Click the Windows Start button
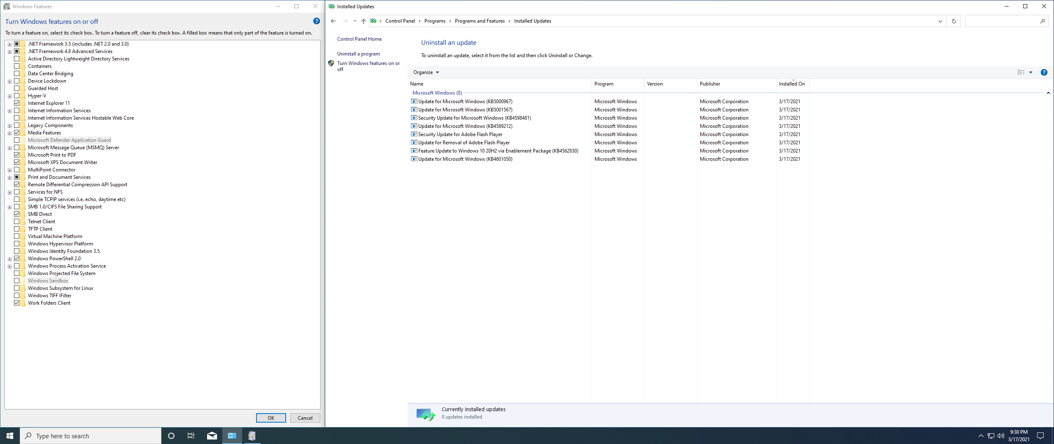The width and height of the screenshot is (1054, 444). (x=10, y=436)
